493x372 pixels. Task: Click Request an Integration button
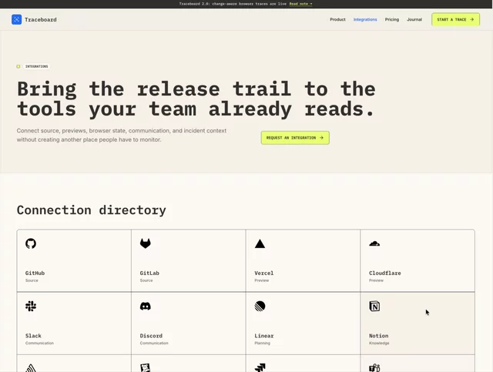click(x=295, y=138)
